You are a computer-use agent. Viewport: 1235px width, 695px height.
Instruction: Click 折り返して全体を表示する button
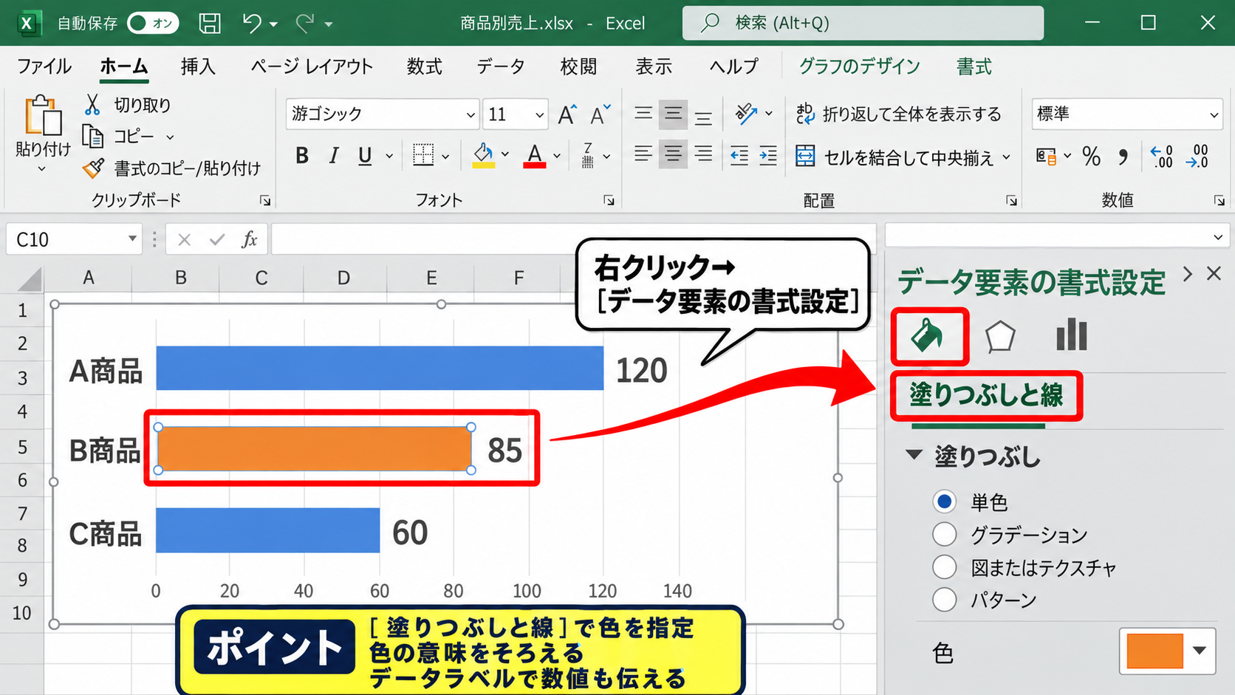point(899,114)
